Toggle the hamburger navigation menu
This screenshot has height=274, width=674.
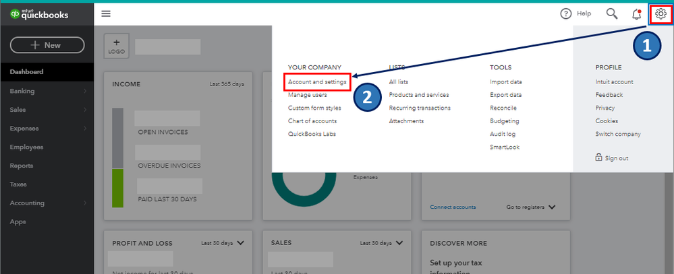[106, 13]
